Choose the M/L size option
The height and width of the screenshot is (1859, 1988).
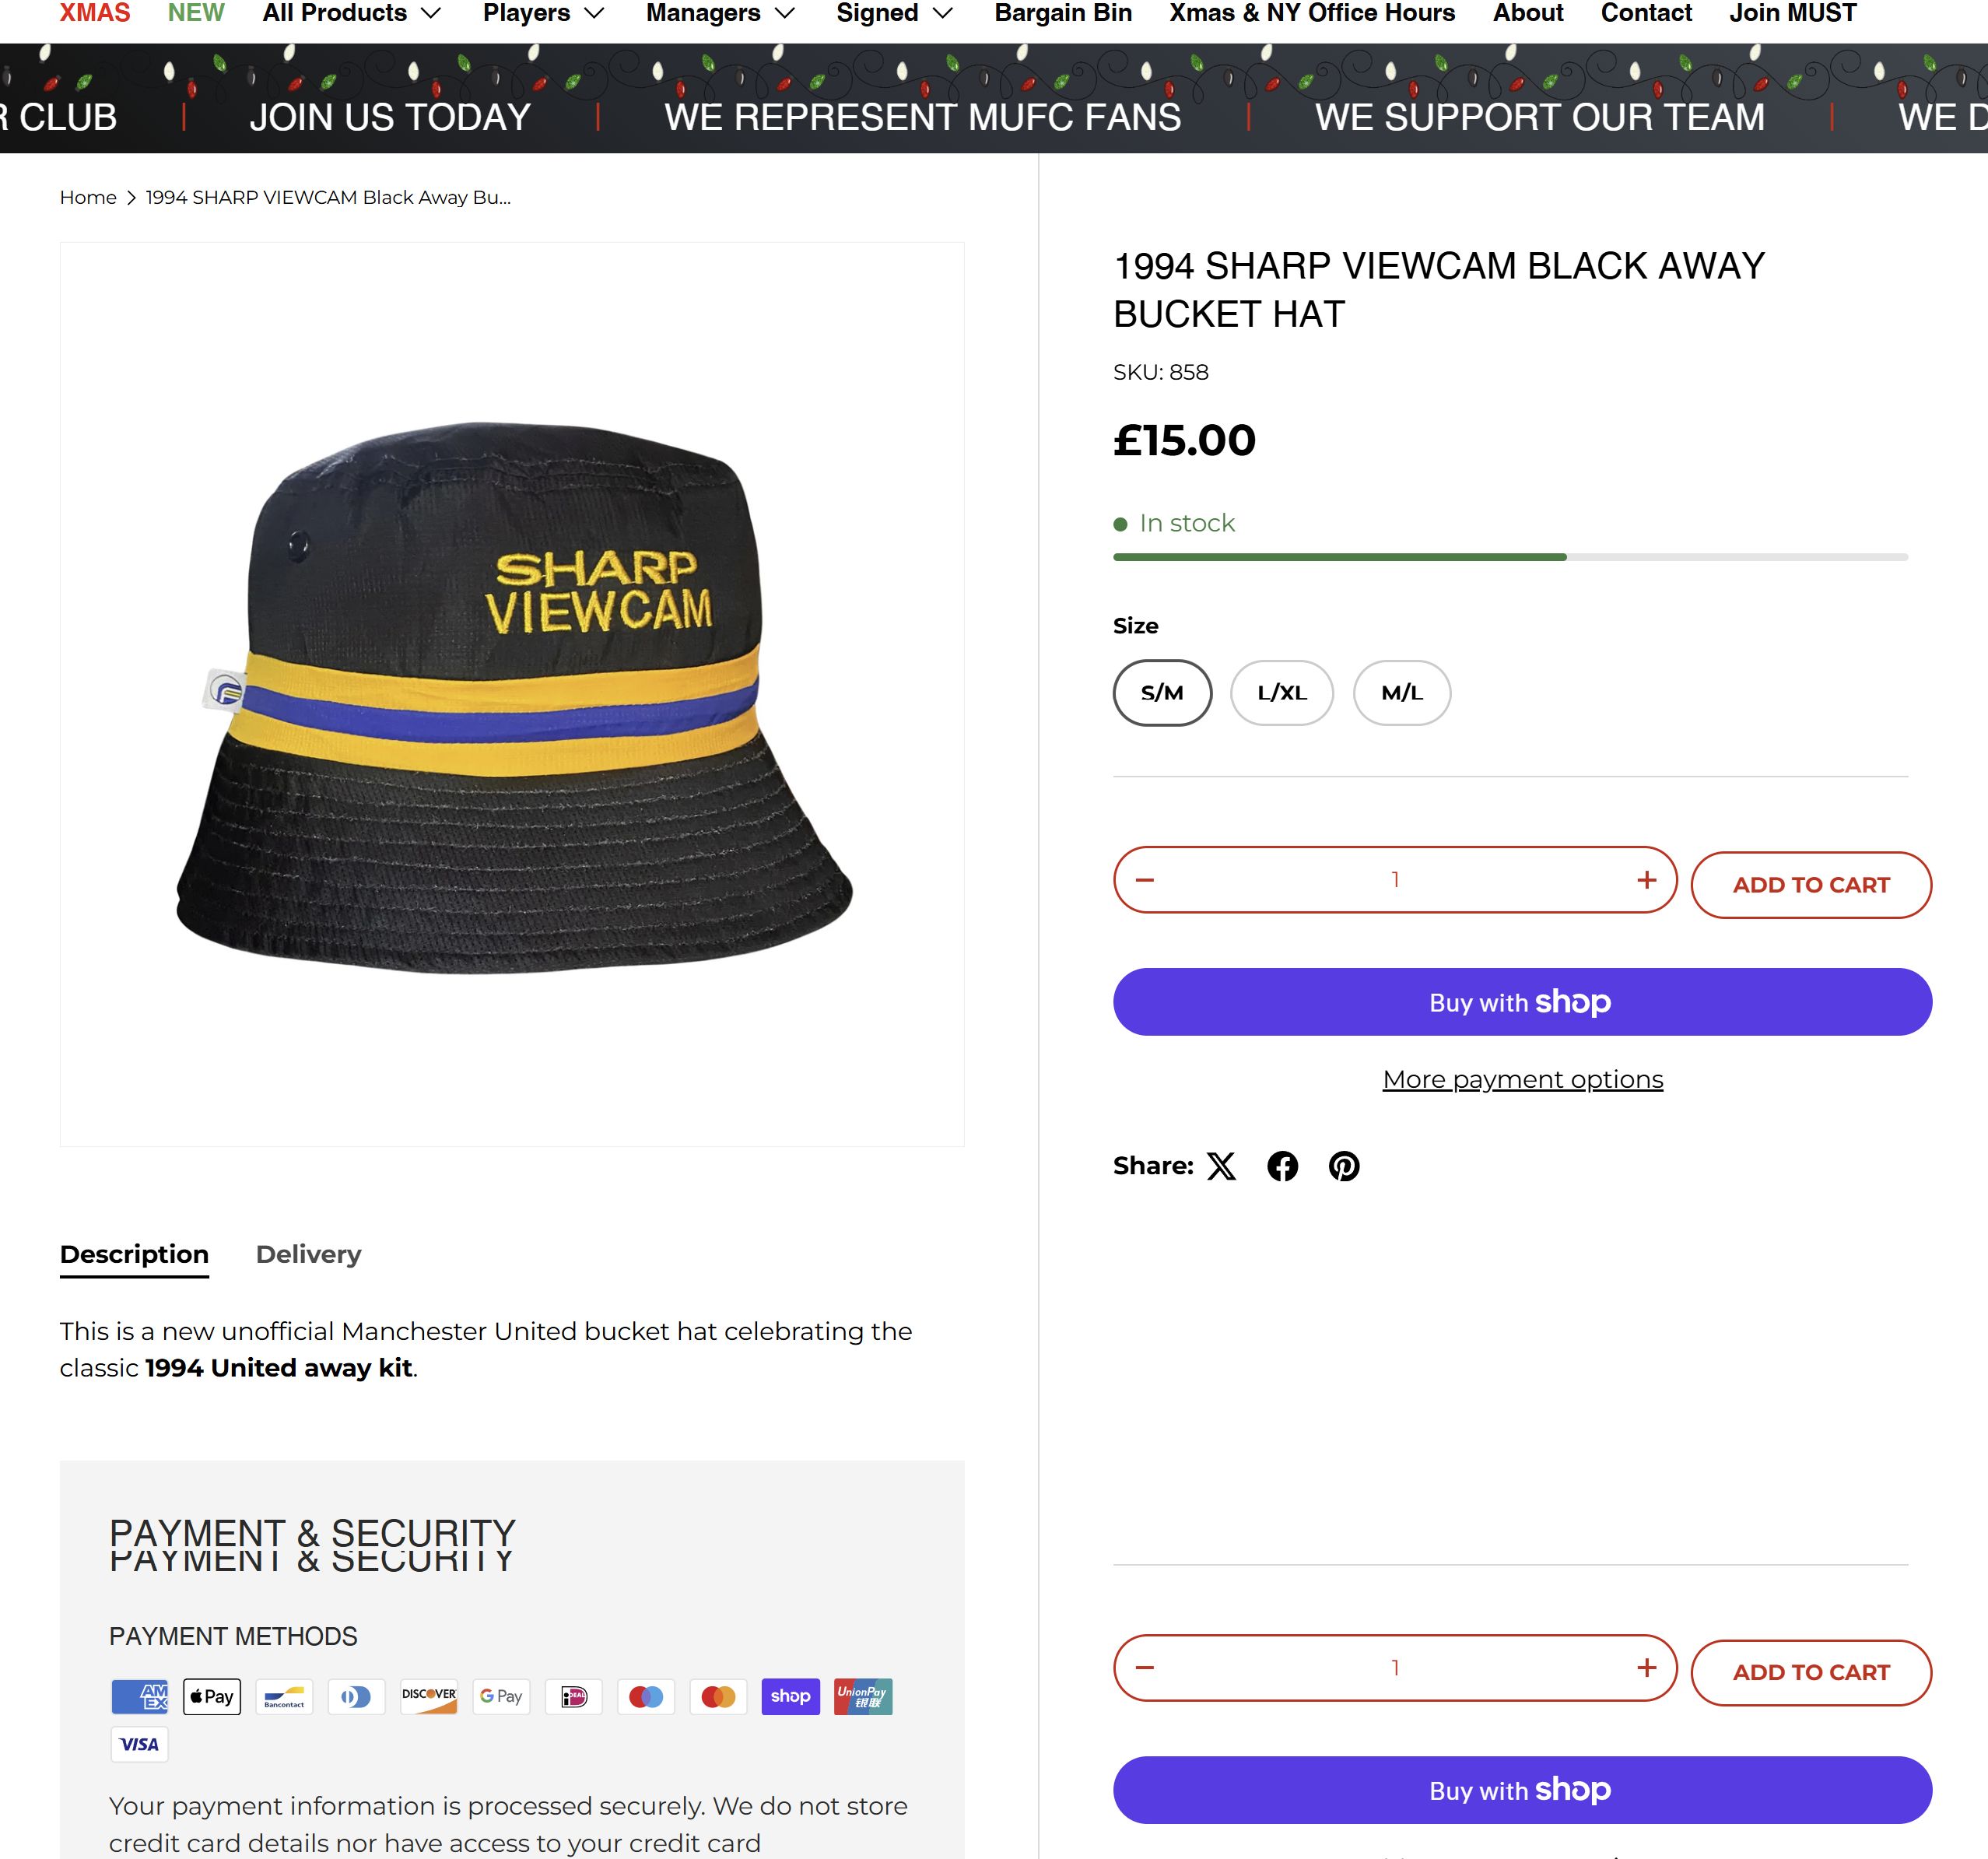(x=1401, y=693)
